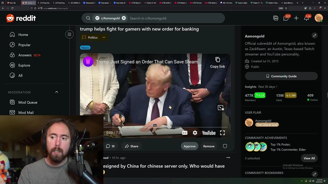The image size is (328, 184).
Task: Collapse the left sidebar navigation toggle
Action: 69,34
